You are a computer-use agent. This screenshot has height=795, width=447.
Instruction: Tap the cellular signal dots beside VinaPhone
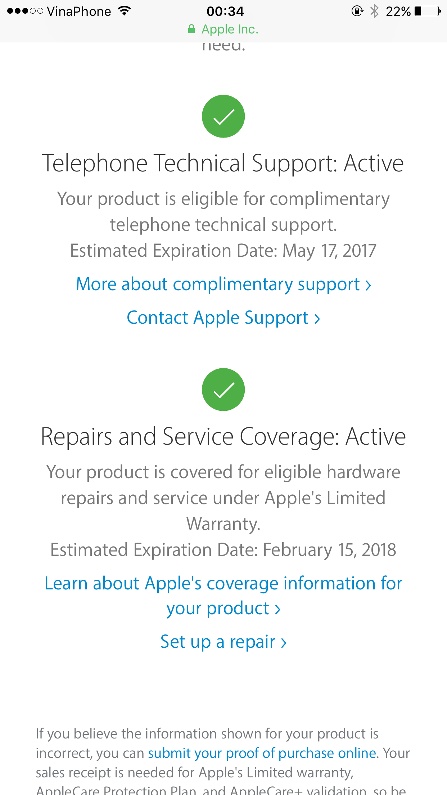click(25, 11)
